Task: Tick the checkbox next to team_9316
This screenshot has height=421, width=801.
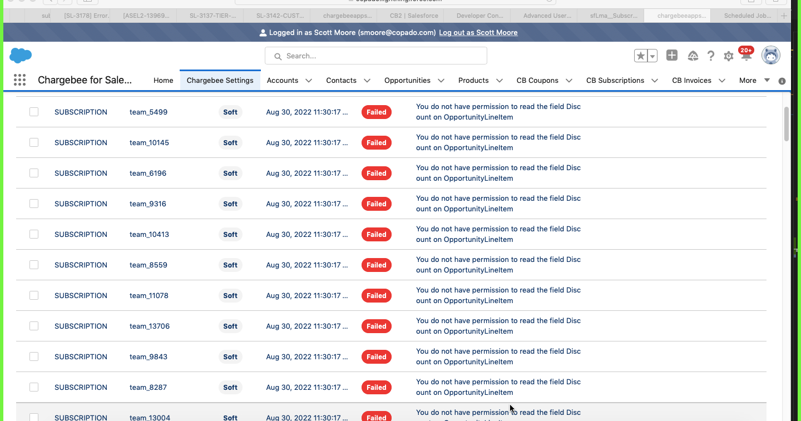Action: [34, 204]
